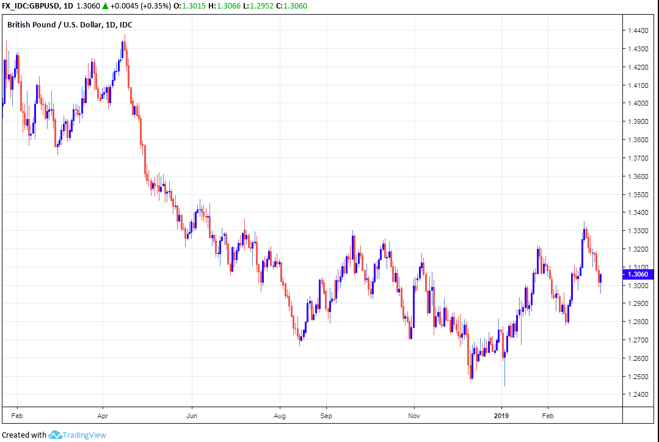Click the O:1.3015 open value in header
This screenshot has width=659, height=442.
pos(185,6)
